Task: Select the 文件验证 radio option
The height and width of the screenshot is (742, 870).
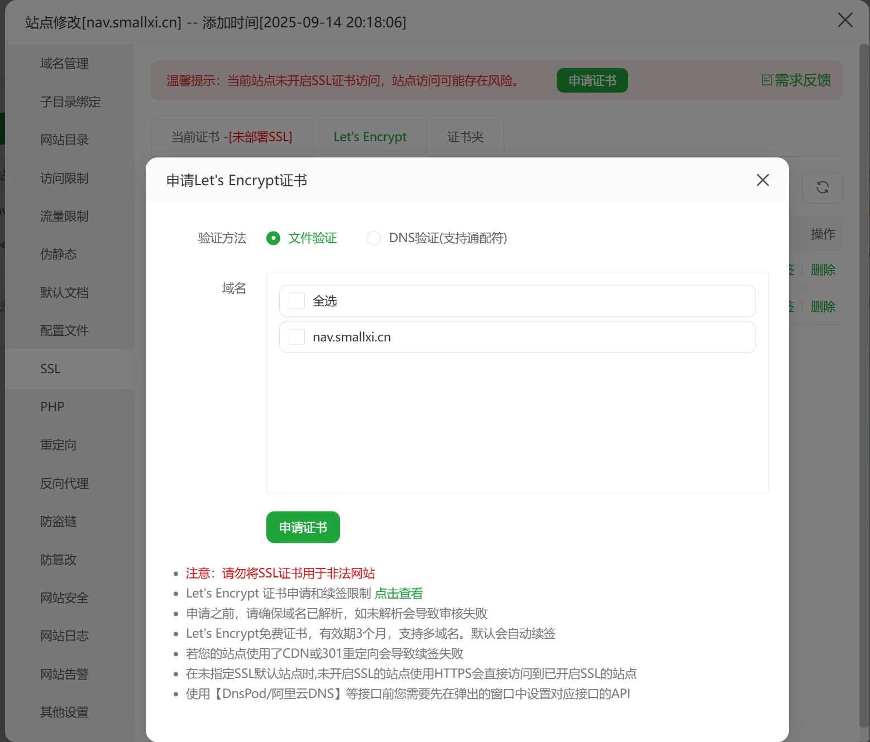Action: click(273, 238)
